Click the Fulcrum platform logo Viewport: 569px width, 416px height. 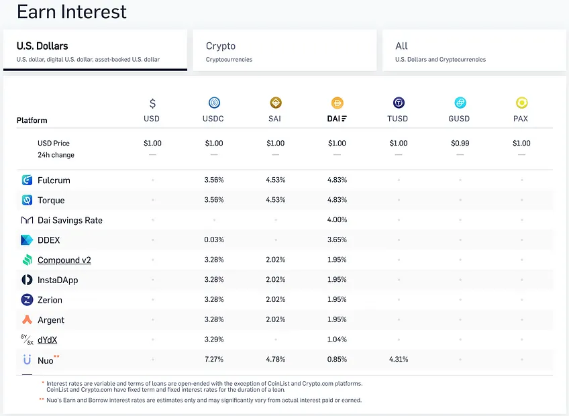pos(27,180)
